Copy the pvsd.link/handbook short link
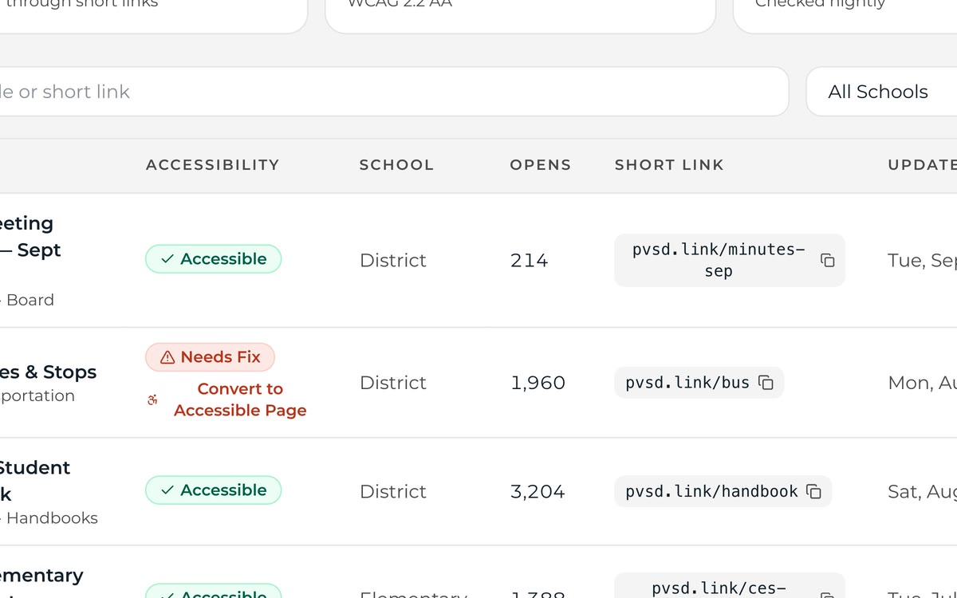 pos(813,491)
